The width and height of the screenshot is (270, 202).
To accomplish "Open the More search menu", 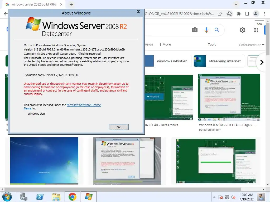I will coord(165,44).
